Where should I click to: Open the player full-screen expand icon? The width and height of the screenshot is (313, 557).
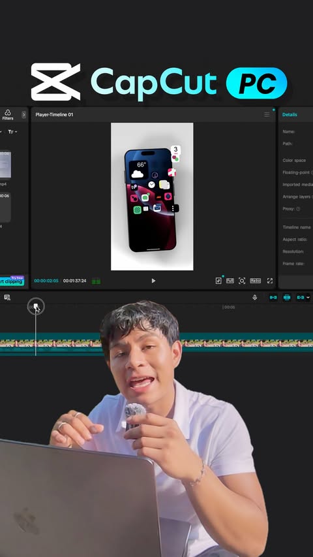270,281
